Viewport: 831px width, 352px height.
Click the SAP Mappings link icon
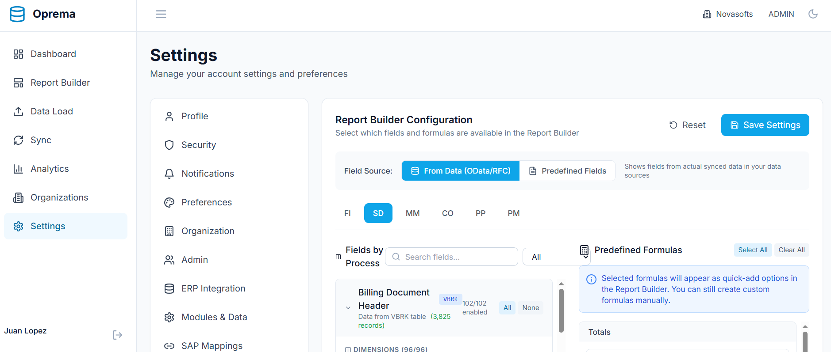tap(169, 346)
